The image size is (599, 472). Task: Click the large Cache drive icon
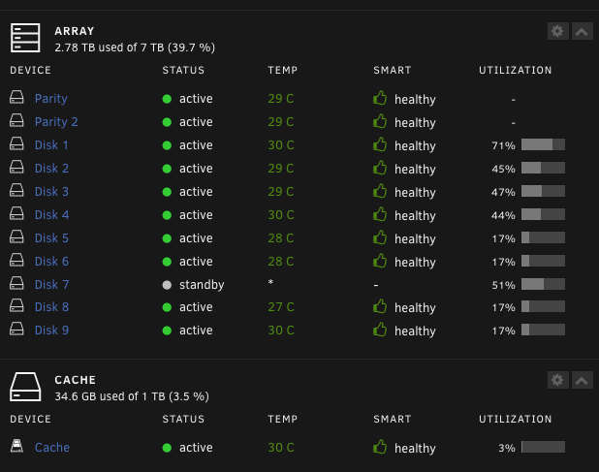click(x=25, y=387)
